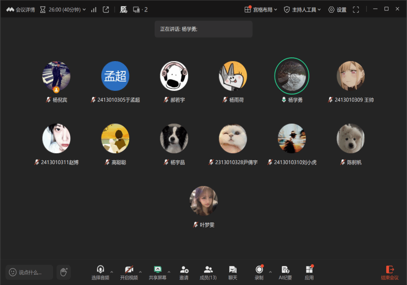Screen dimensions: 407x285
Task: Open the 主持人工具 host tools menu
Action: (303, 9)
